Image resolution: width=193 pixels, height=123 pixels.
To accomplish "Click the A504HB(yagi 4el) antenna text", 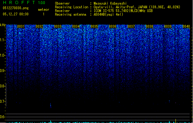I will point(108,14).
